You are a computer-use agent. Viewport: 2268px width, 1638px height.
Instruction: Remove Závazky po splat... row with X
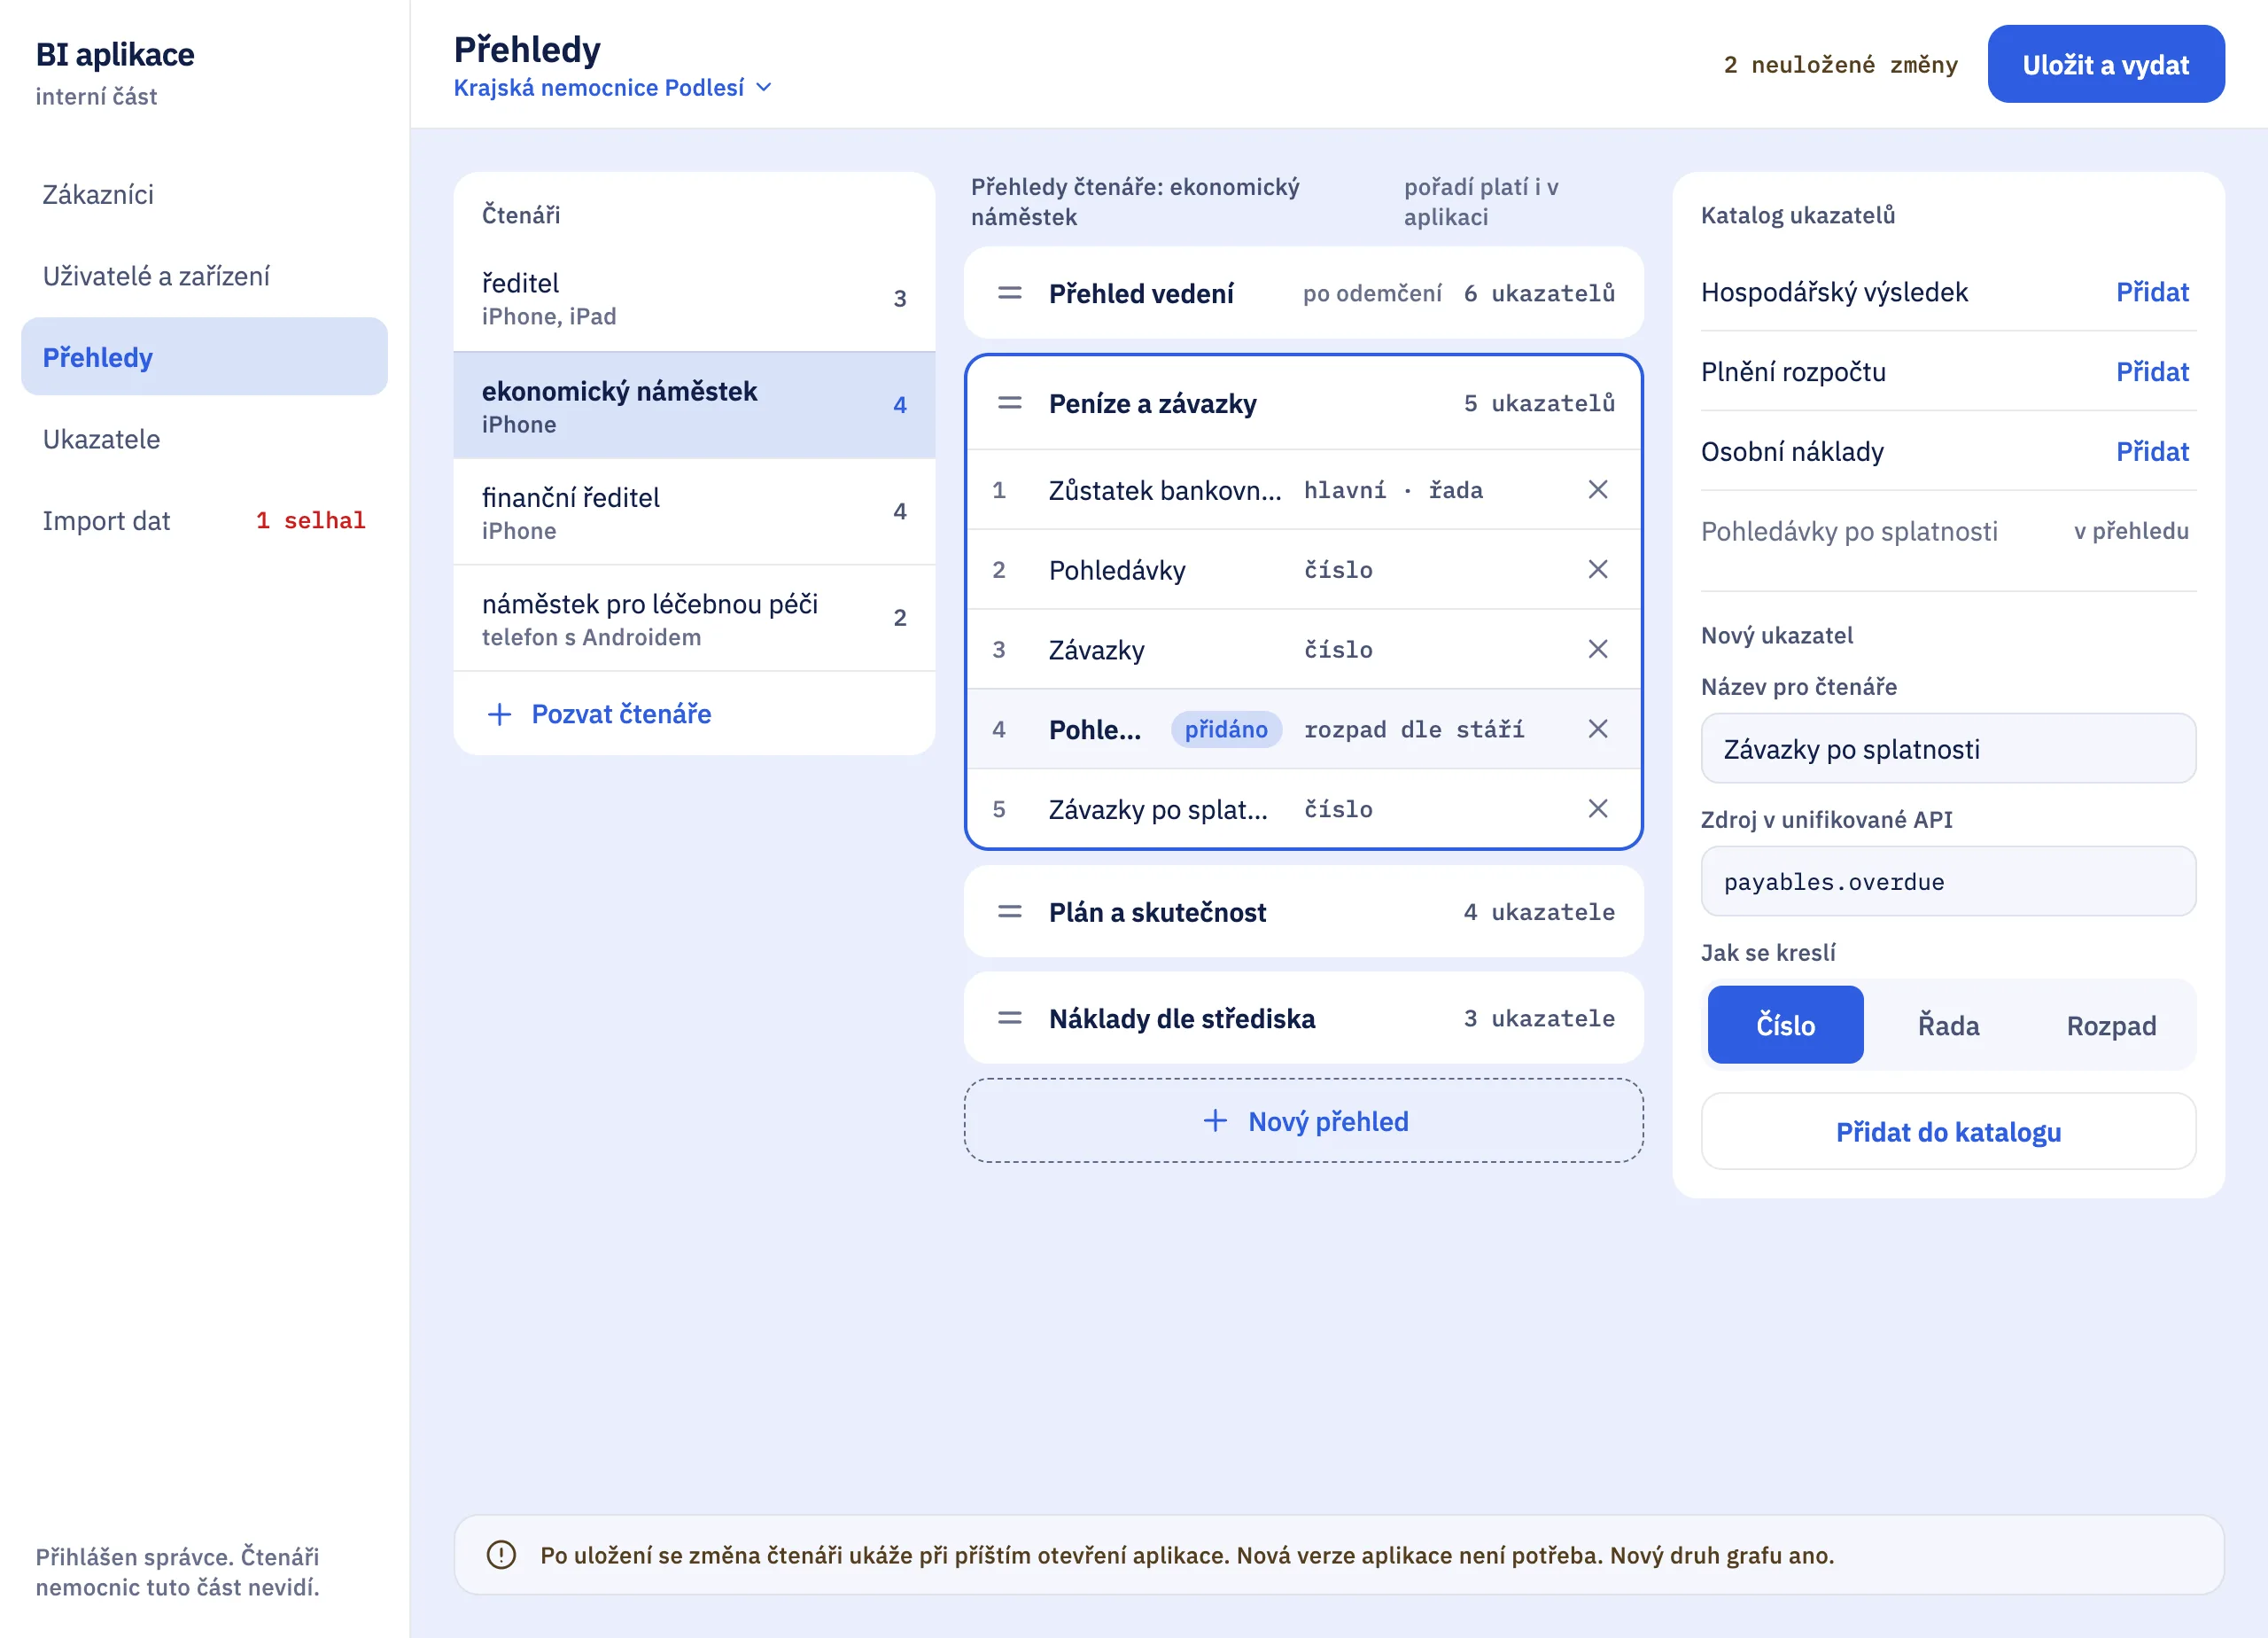[x=1597, y=808]
